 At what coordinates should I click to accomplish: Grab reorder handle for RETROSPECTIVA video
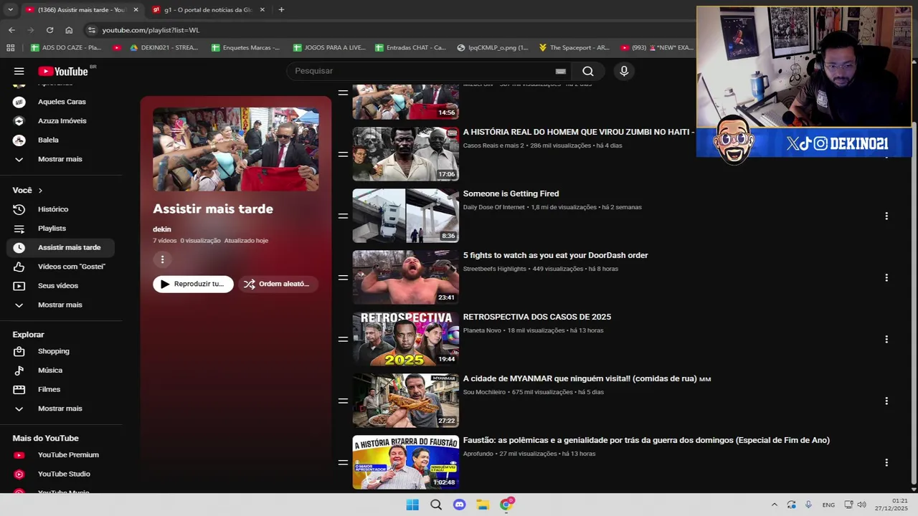click(x=343, y=339)
